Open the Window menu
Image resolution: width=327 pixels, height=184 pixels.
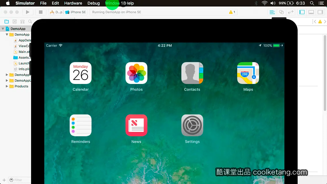[x=112, y=3]
